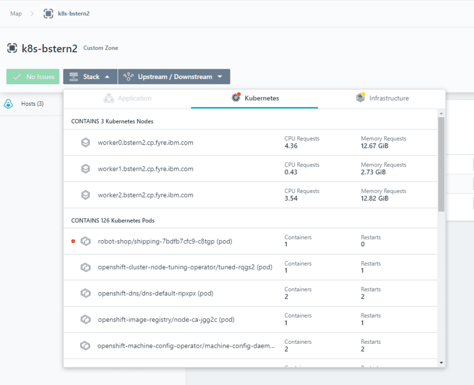Click the worker0 node icon

pyautogui.click(x=85, y=143)
